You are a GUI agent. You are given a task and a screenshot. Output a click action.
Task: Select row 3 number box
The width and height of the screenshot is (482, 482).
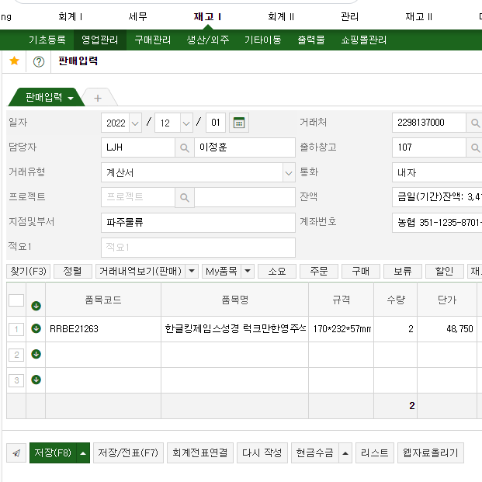16,380
